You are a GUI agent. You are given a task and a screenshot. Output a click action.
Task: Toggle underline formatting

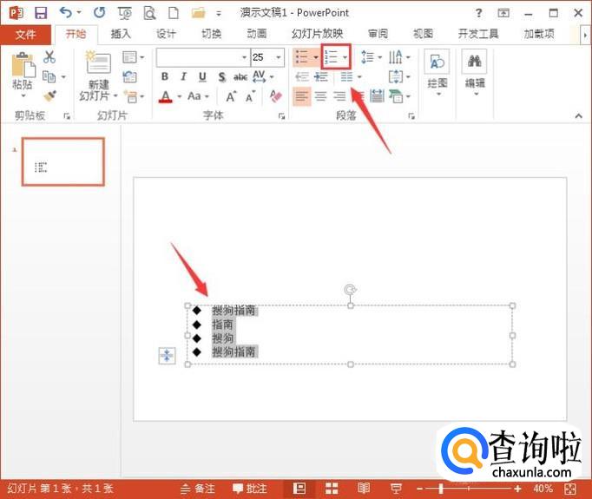202,77
